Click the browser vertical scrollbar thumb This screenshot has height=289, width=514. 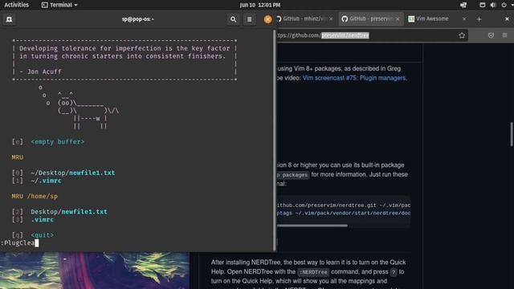(512, 134)
